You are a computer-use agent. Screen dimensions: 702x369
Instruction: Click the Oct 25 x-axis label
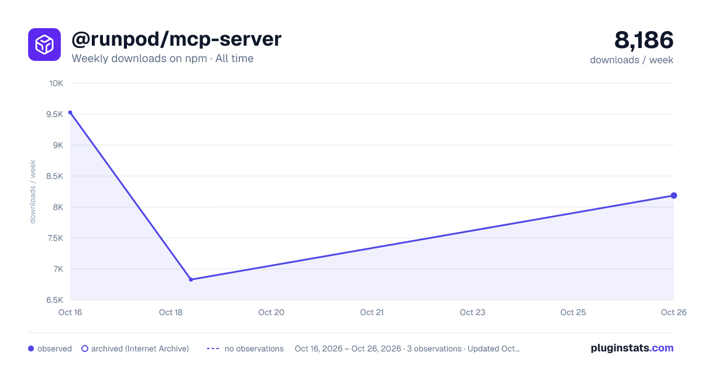click(x=573, y=312)
